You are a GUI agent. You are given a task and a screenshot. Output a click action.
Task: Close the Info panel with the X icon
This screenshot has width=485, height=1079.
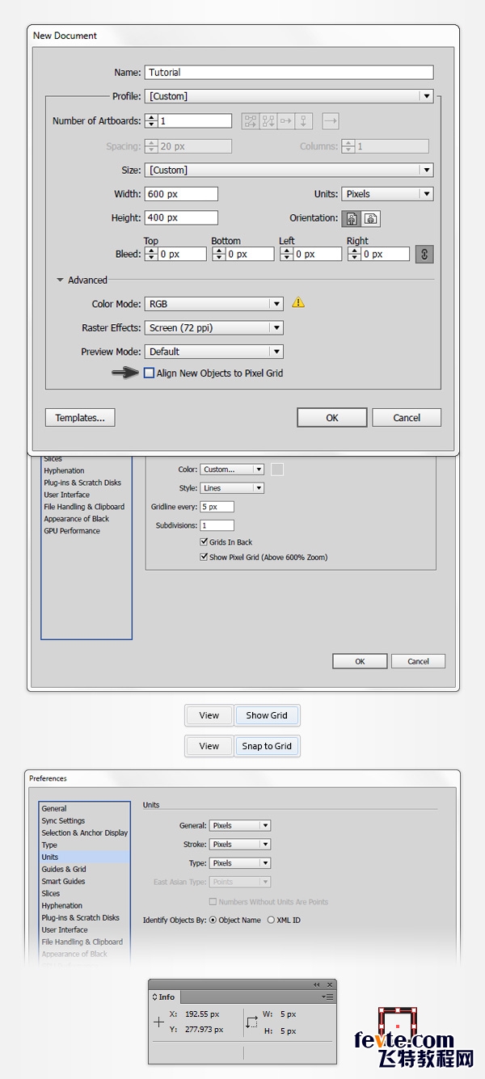329,984
